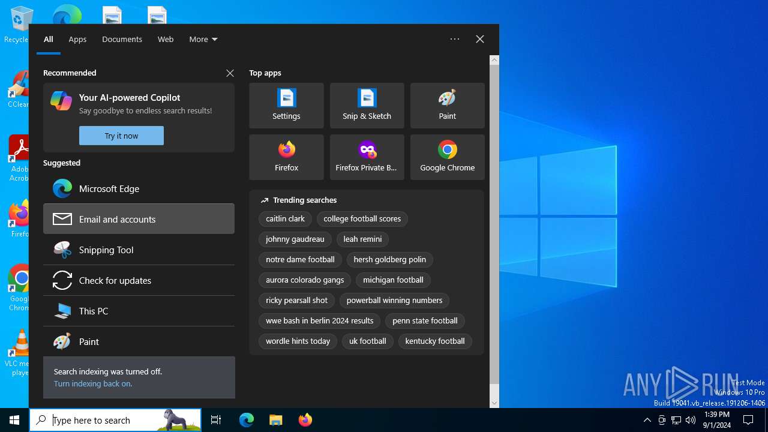Open Firefox Private Browsing tile
768x432 pixels.
(x=367, y=157)
